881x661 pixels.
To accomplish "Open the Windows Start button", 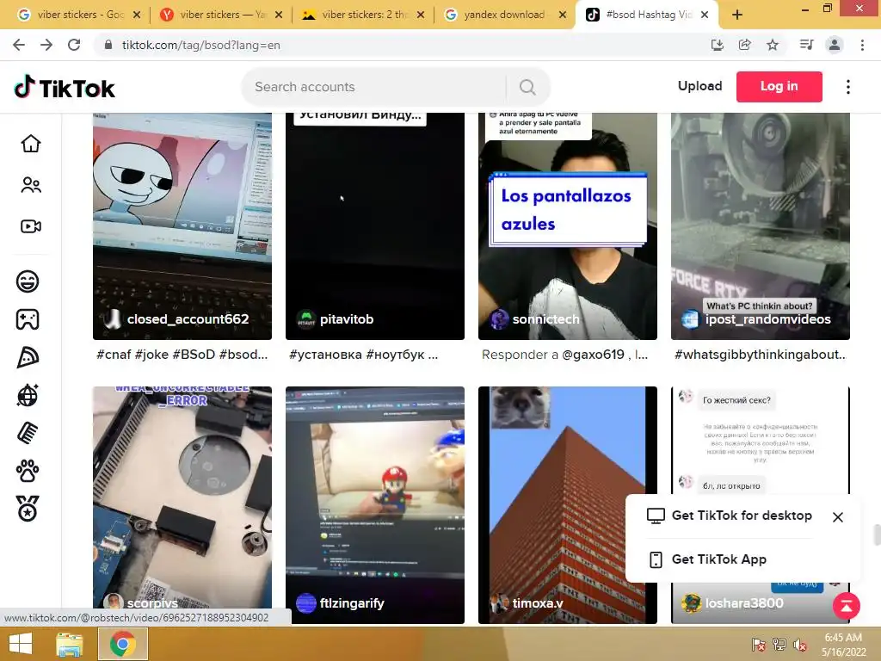I will [21, 644].
